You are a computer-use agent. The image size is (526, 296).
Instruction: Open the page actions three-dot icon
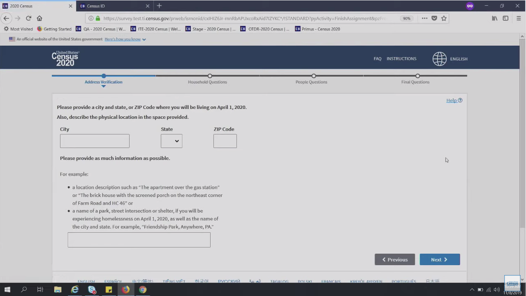(424, 18)
